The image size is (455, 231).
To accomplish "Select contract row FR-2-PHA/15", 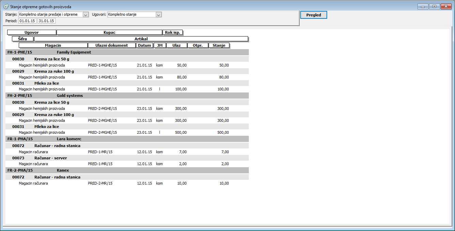I will [127, 170].
